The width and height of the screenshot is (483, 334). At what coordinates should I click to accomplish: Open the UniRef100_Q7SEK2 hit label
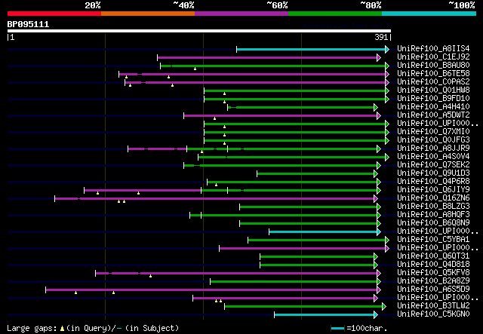(x=433, y=165)
